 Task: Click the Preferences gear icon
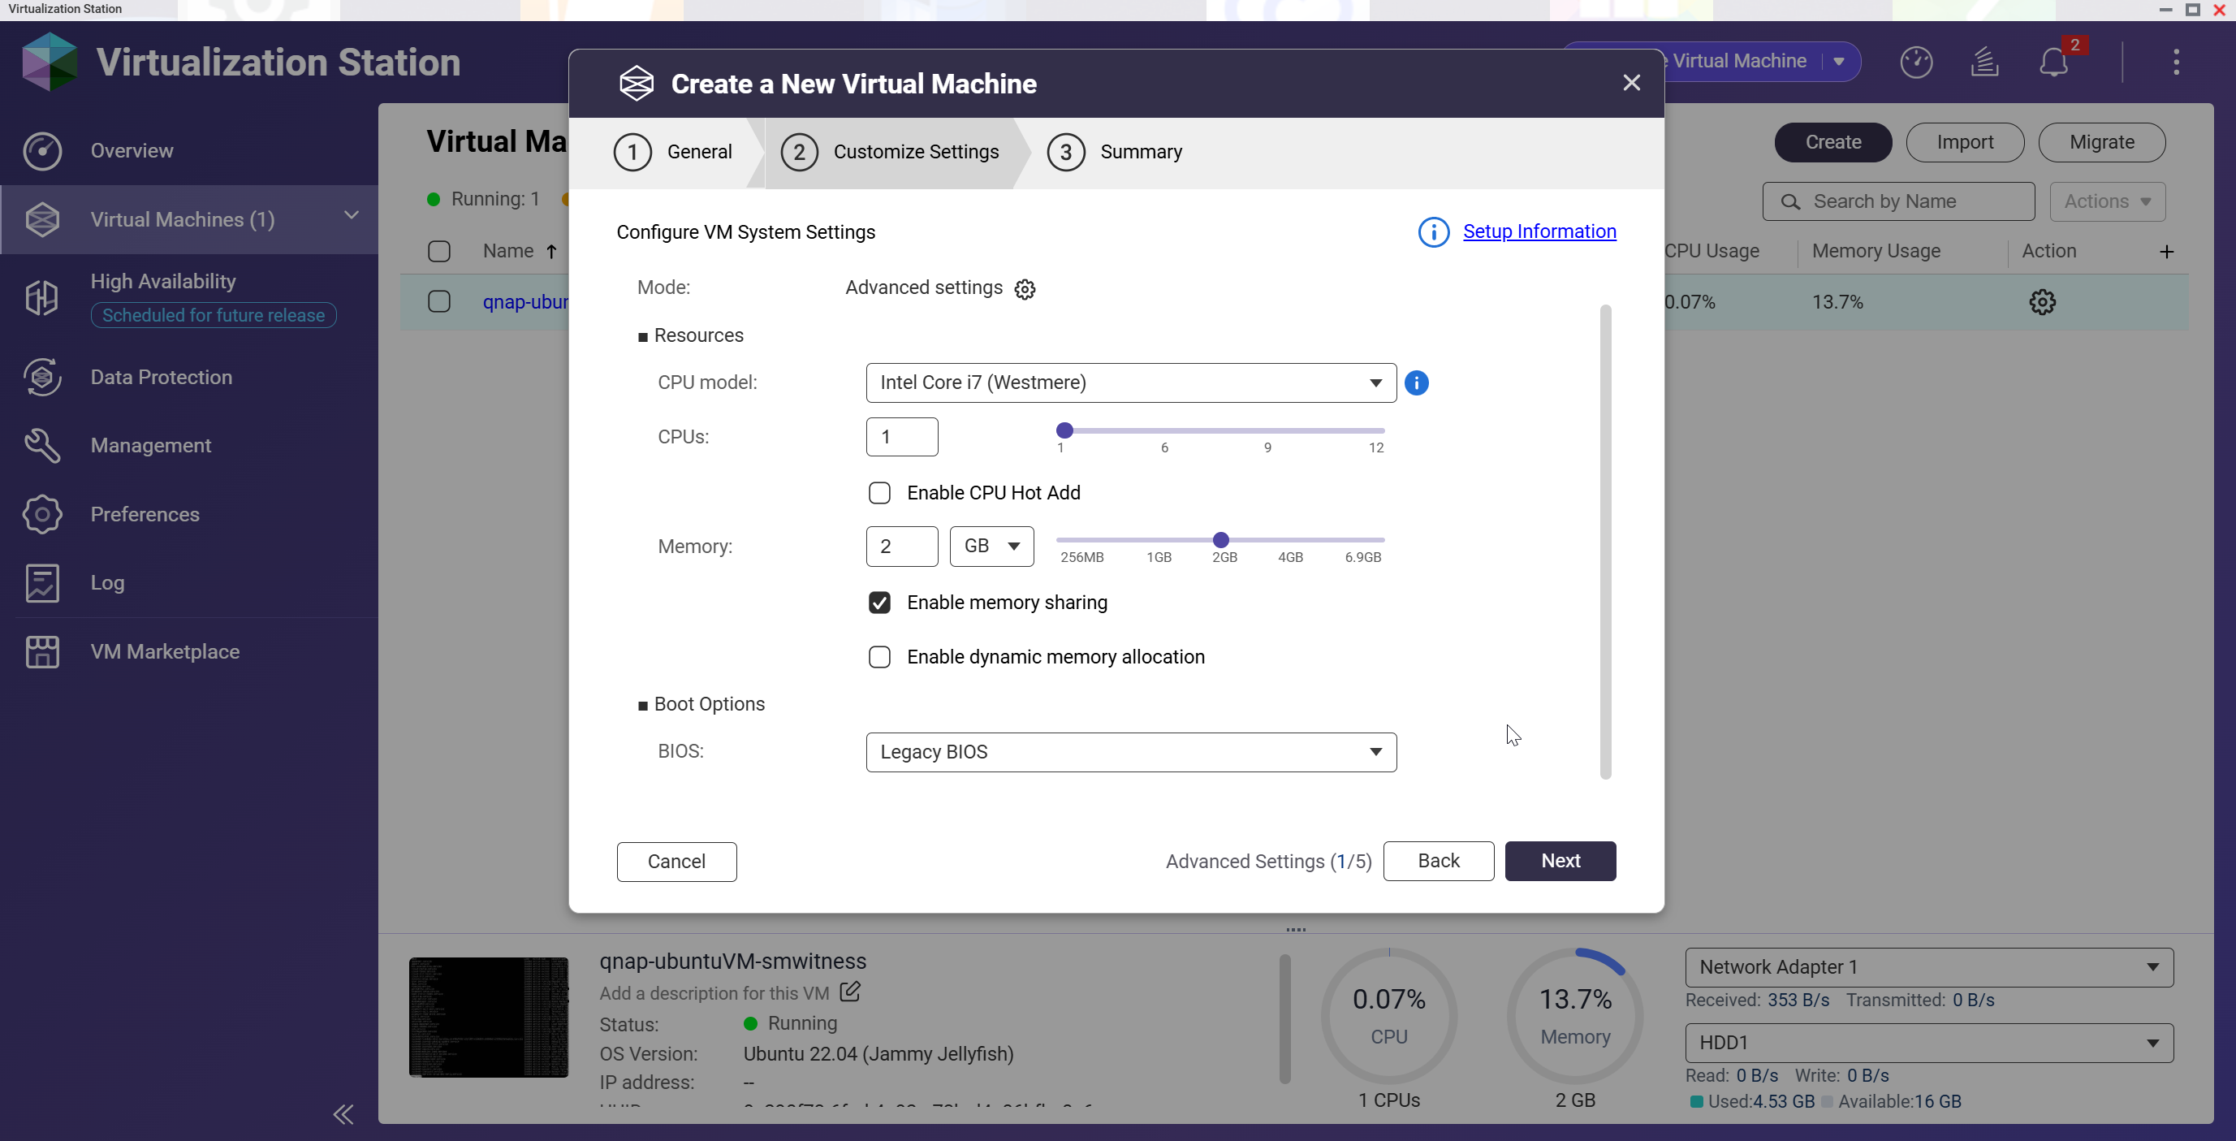pos(41,514)
